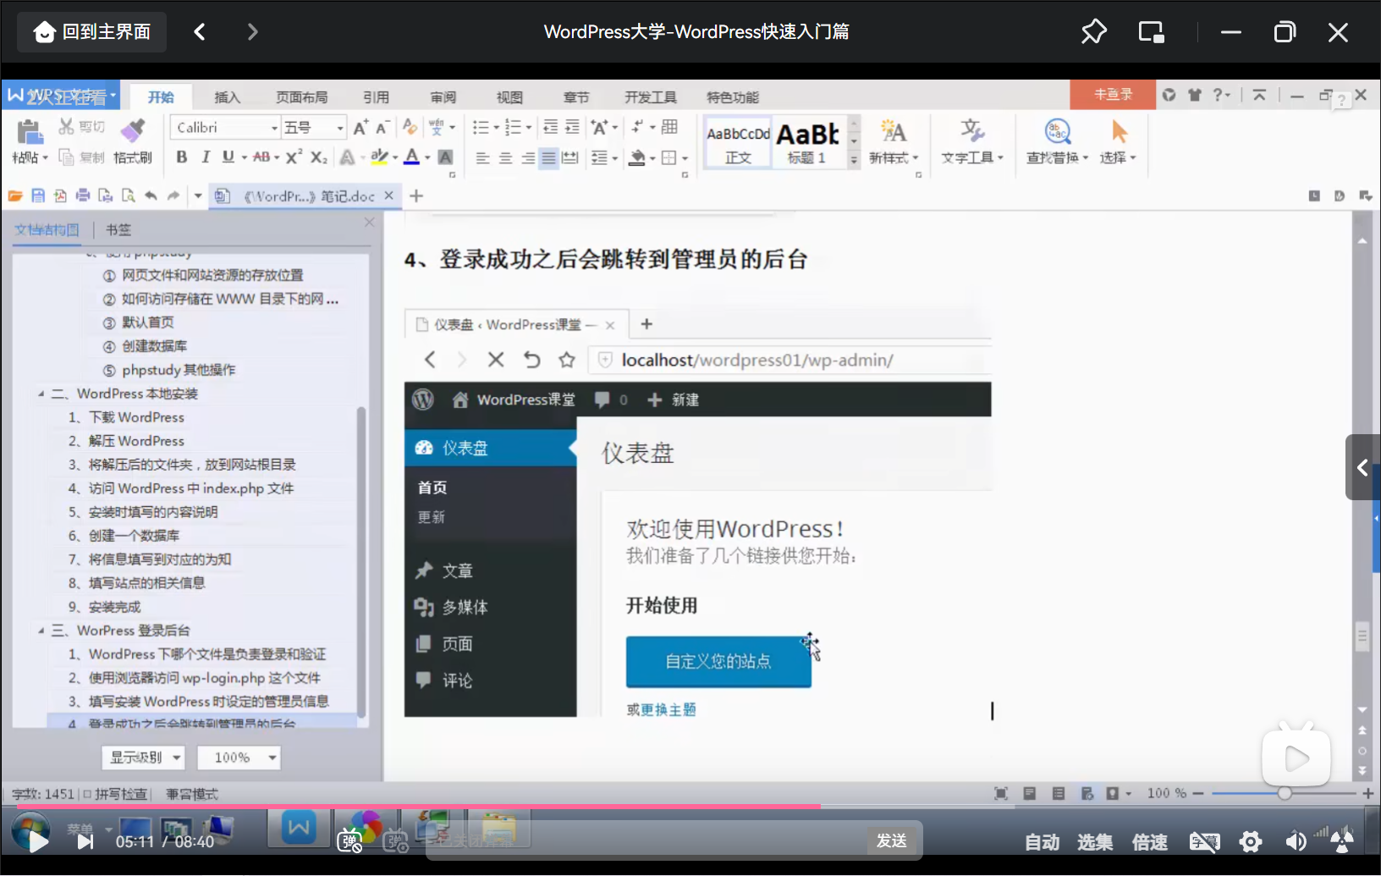Image resolution: width=1381 pixels, height=876 pixels.
Task: Click the 回到主界面 home button
Action: [x=92, y=32]
